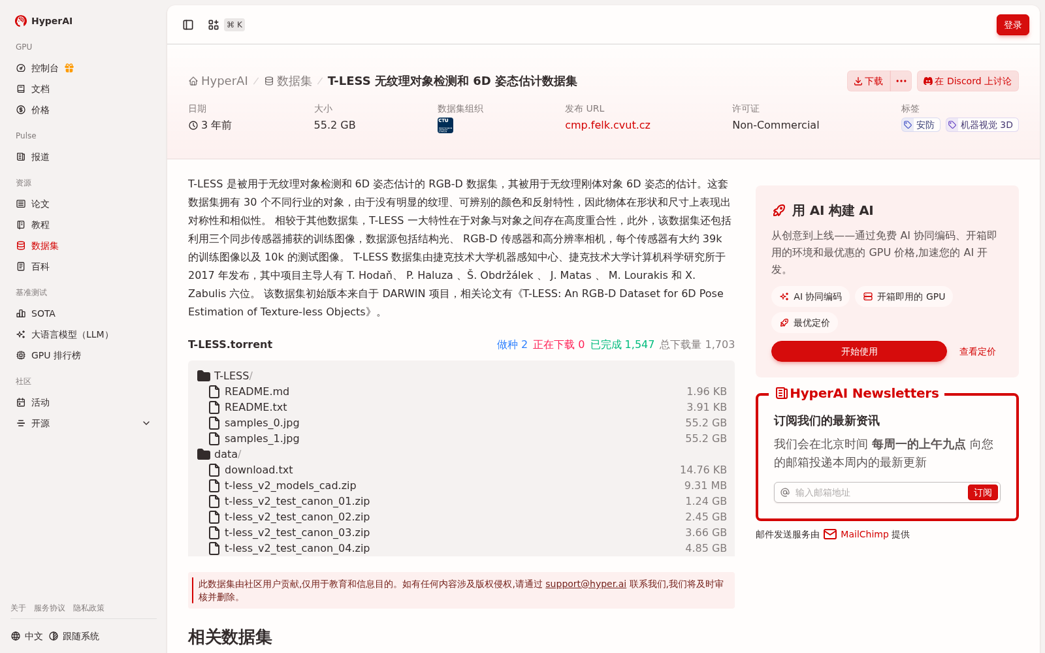Open GPU 排行榜 in the sidebar
The image size is (1045, 653).
pos(56,355)
